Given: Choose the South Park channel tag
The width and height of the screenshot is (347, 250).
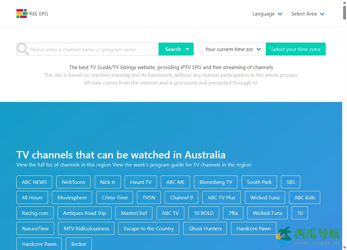Looking at the screenshot, I should tap(259, 182).
